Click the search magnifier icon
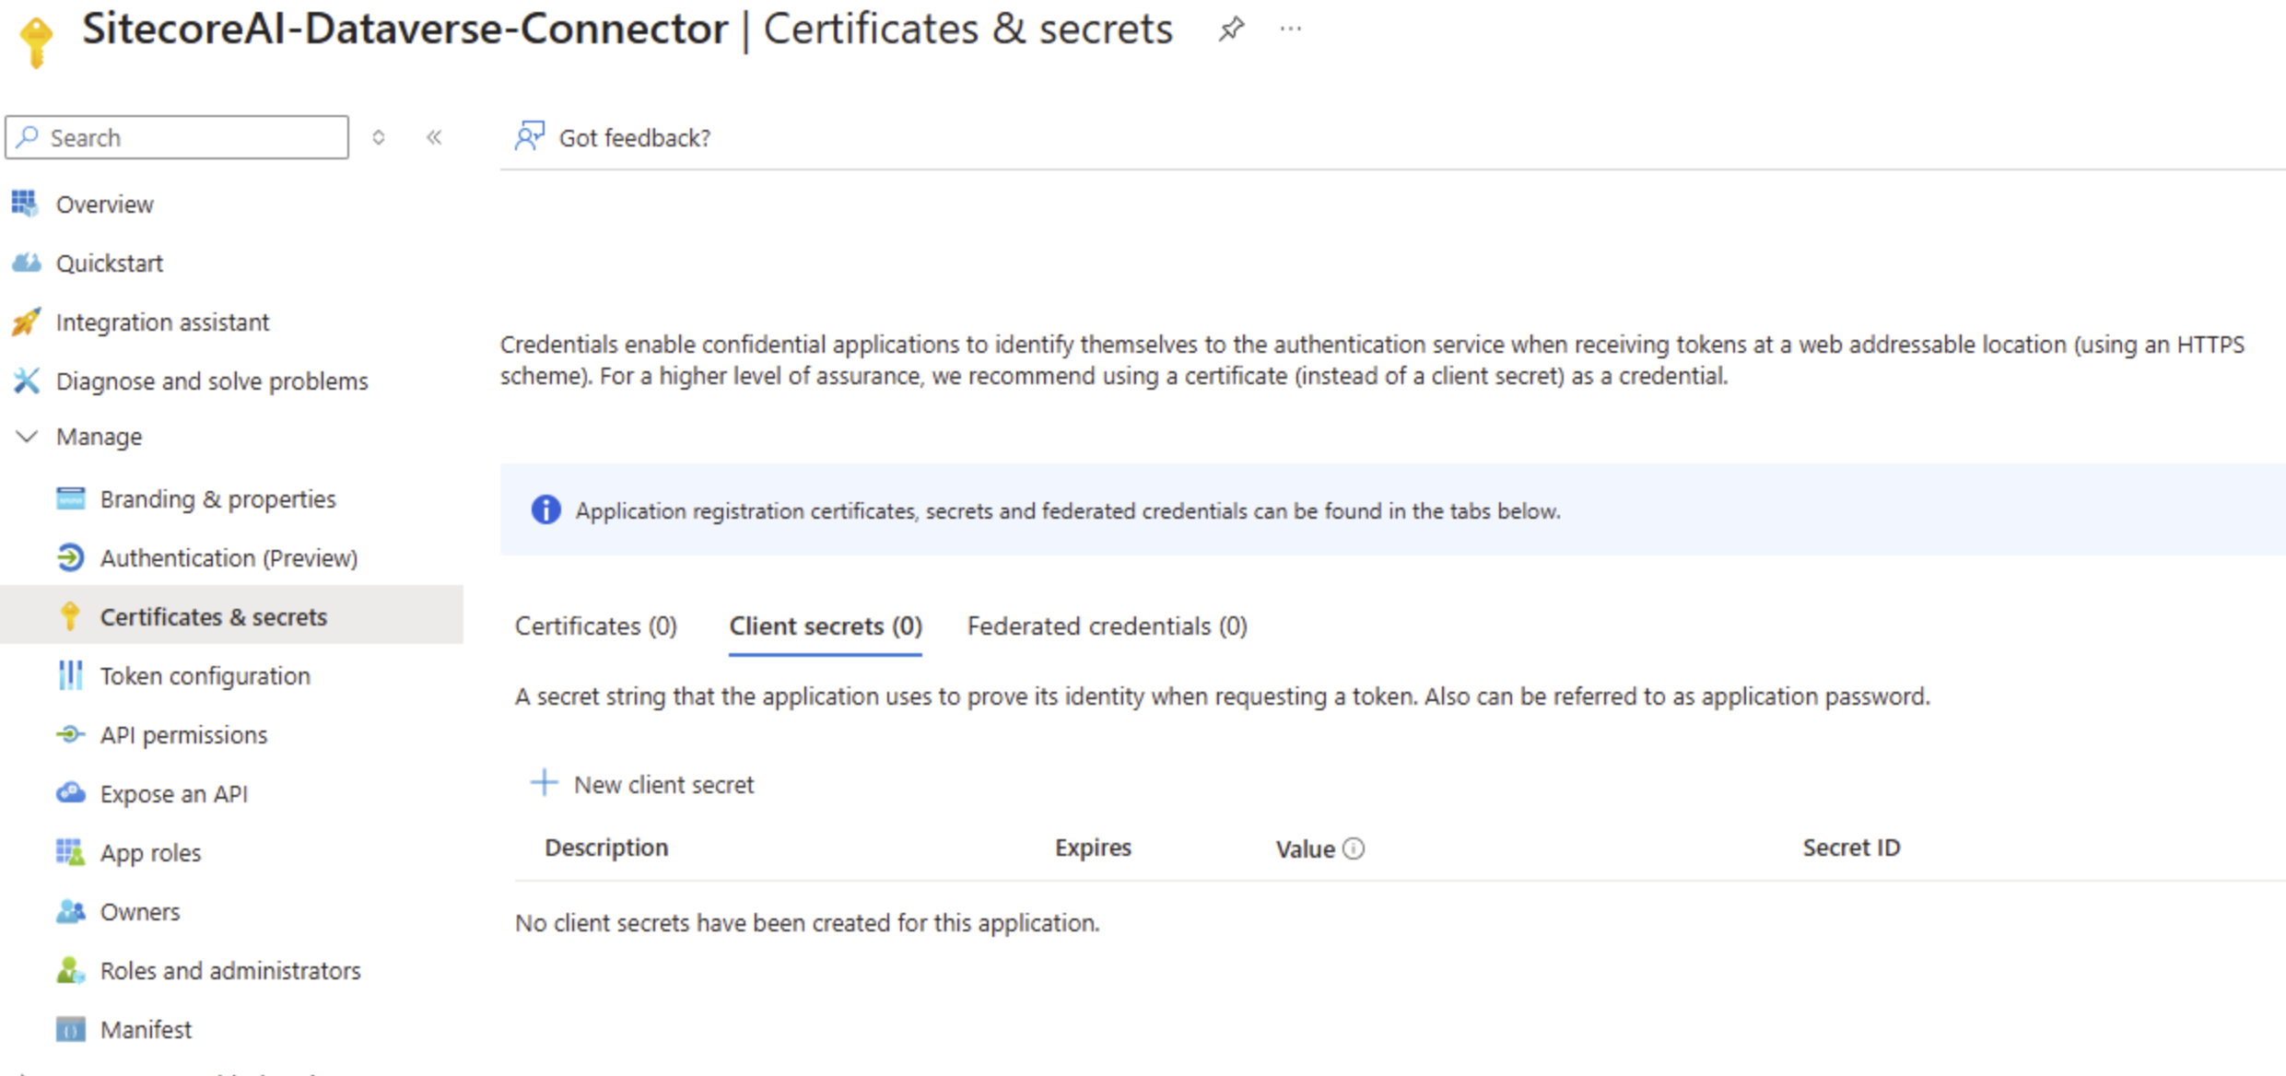This screenshot has width=2286, height=1076. tap(28, 137)
